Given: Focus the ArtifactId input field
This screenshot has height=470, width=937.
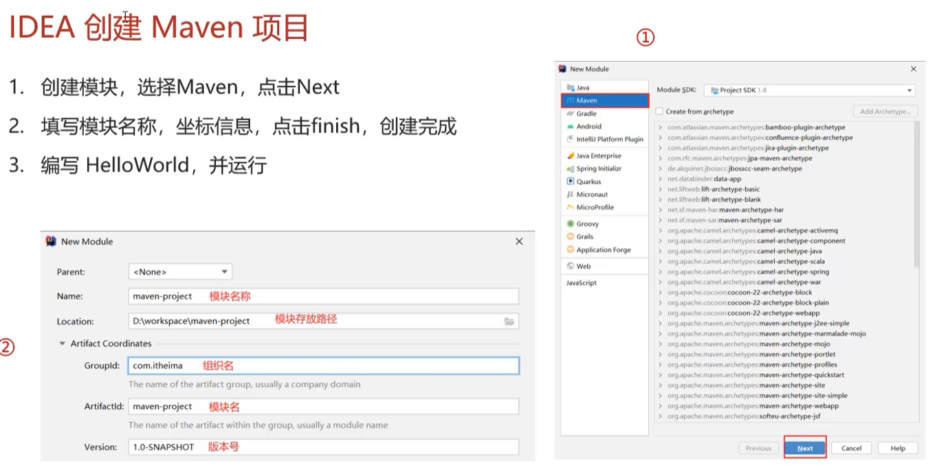Looking at the screenshot, I should tap(323, 406).
